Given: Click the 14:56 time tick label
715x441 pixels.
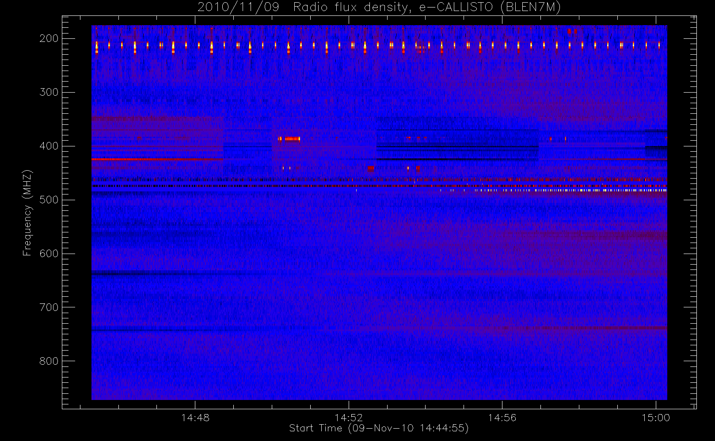Looking at the screenshot, I should pyautogui.click(x=502, y=418).
